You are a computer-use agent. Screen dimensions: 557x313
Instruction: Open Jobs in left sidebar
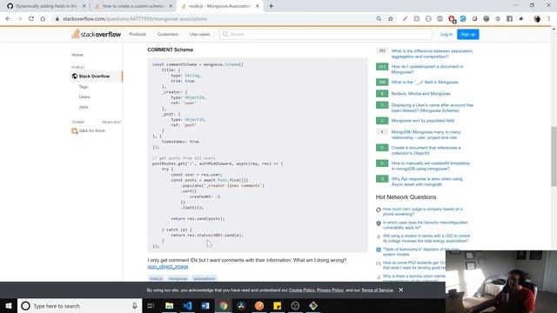(84, 107)
